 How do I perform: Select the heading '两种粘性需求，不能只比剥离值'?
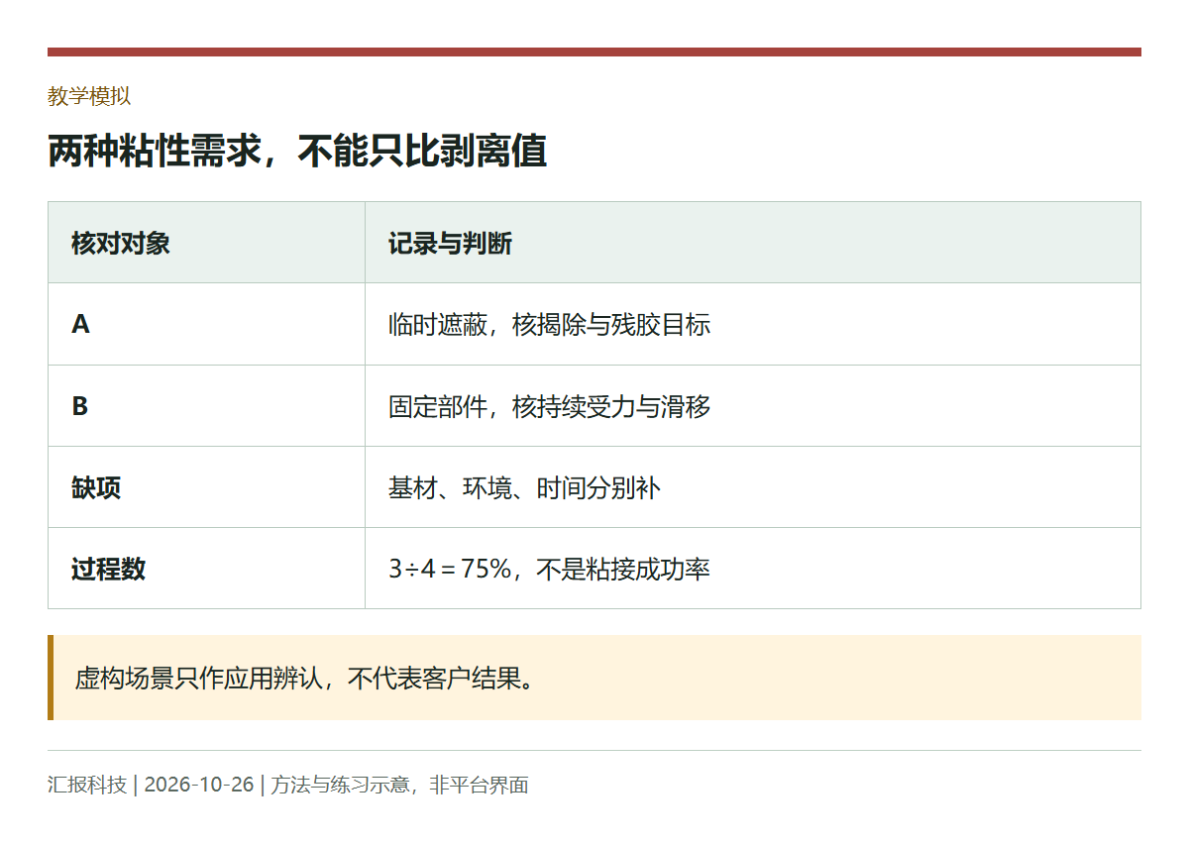pyautogui.click(x=297, y=153)
